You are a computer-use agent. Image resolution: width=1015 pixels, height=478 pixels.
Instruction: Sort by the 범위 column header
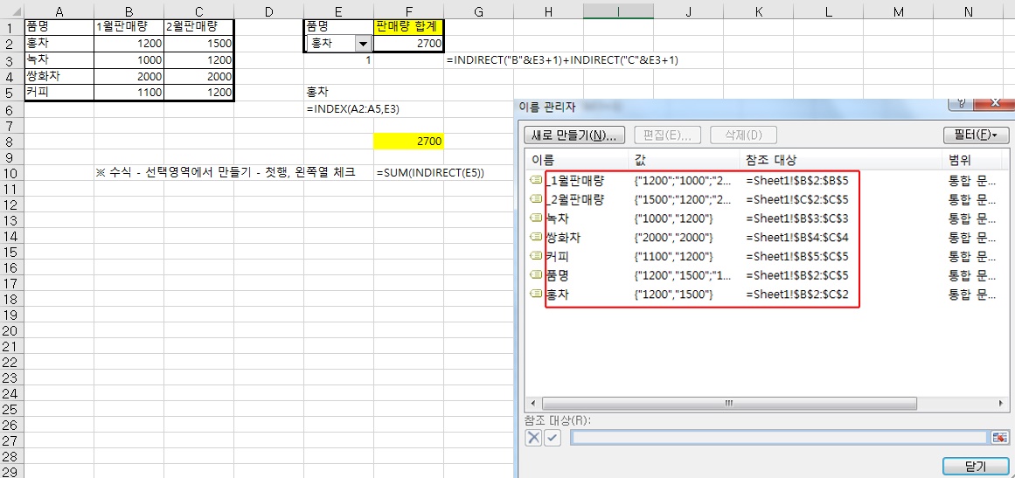point(974,160)
